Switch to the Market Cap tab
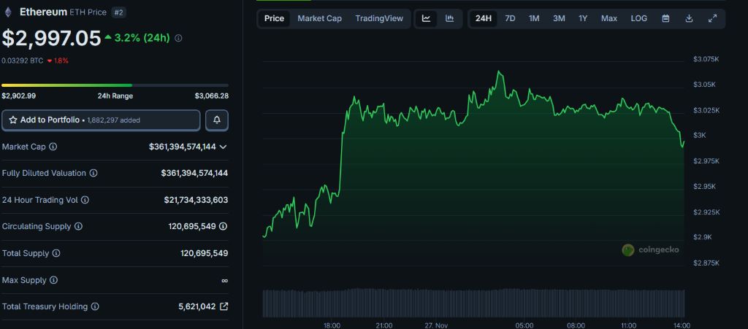 pos(319,18)
